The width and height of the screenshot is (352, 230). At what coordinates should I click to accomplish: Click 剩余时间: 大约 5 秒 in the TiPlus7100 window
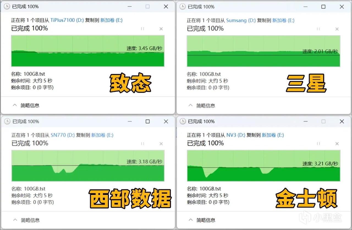(32, 81)
